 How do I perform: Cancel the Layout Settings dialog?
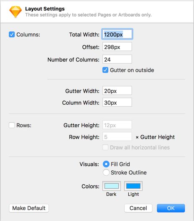pyautogui.click(x=138, y=208)
